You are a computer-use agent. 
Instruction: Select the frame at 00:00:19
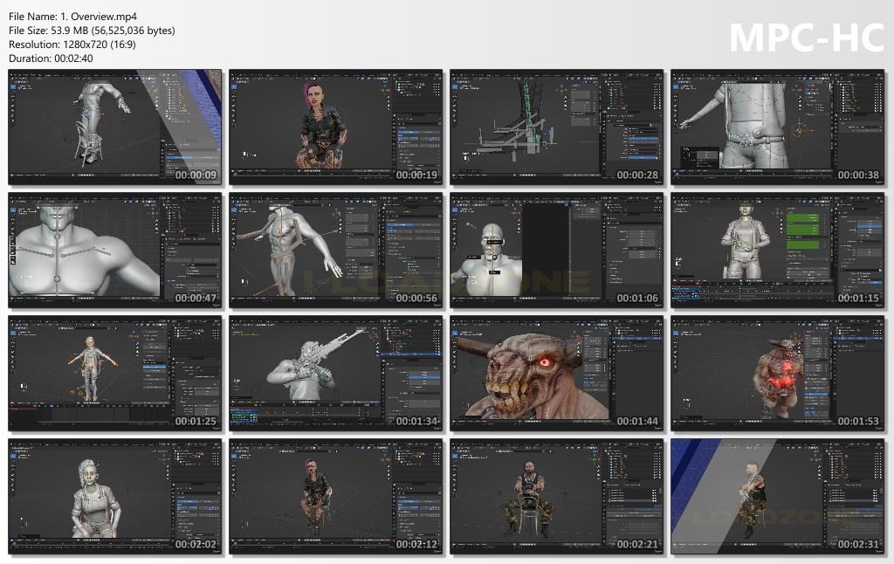pyautogui.click(x=335, y=127)
